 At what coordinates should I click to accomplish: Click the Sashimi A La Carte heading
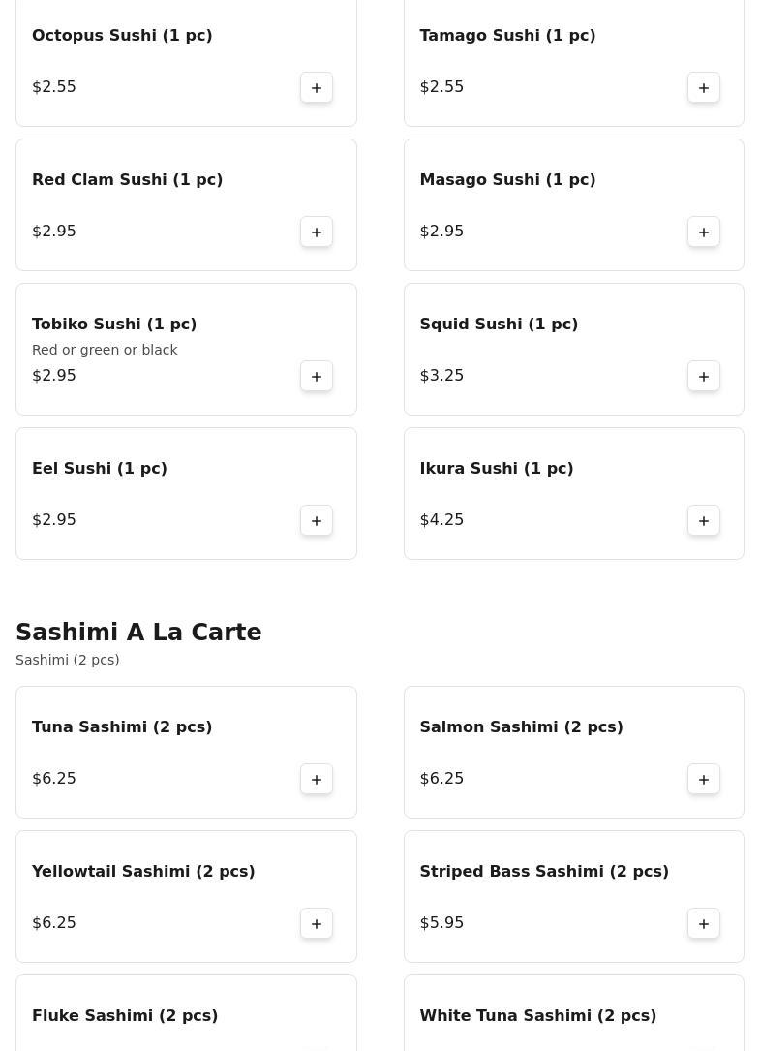(x=138, y=632)
